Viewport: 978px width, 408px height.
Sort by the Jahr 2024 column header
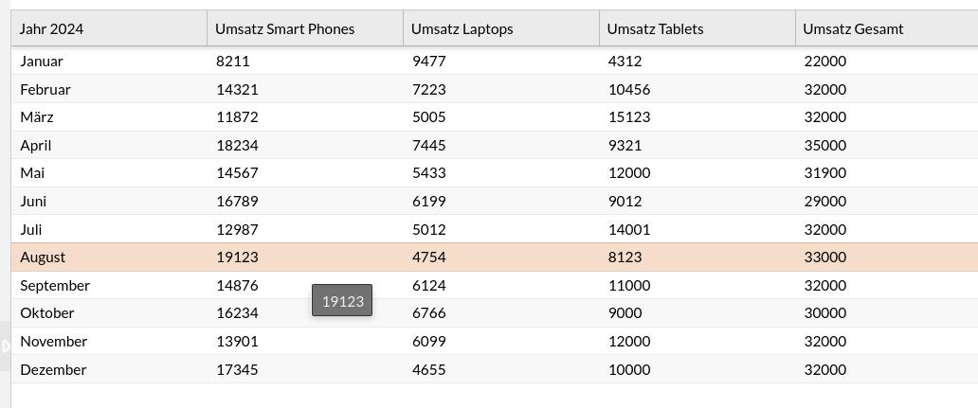tap(51, 28)
